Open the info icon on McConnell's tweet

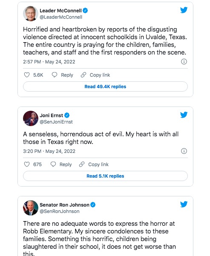(x=184, y=62)
